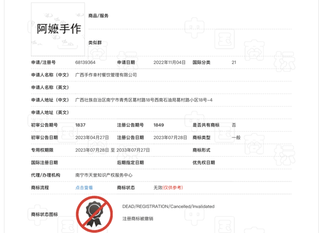This screenshot has width=319, height=233.
Task: Click the 国际分类 field label
Action: pos(202,63)
